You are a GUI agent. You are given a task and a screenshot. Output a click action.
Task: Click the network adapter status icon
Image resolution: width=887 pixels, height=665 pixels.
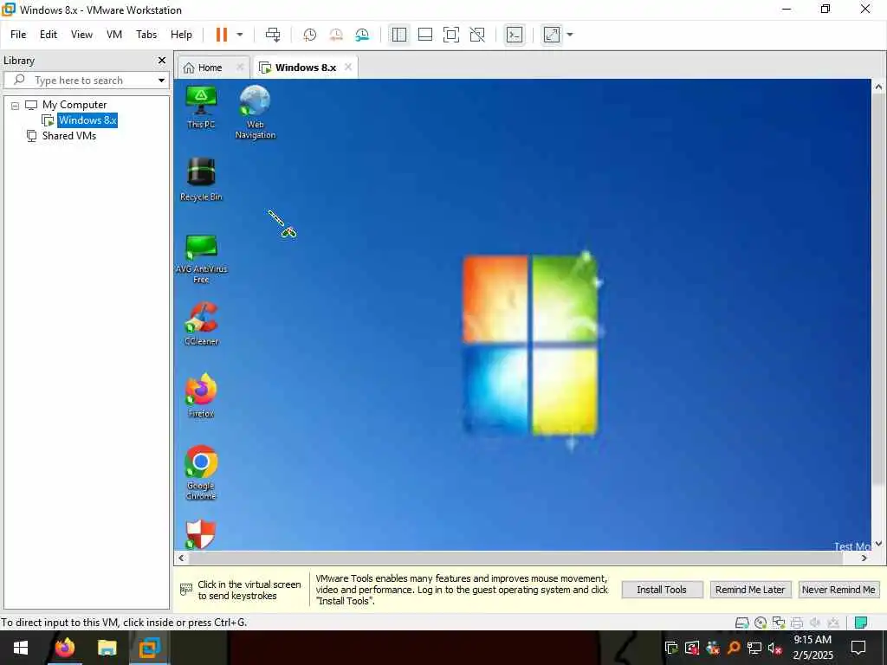[x=779, y=623]
